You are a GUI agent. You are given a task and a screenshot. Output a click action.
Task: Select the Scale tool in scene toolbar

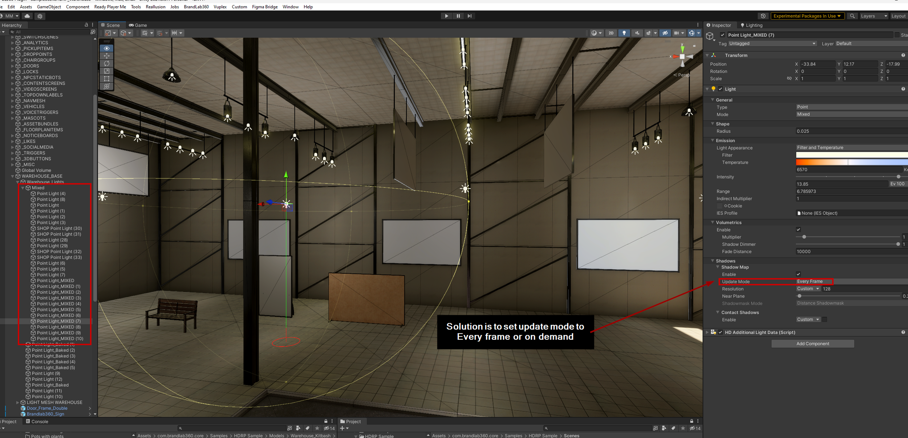[106, 71]
